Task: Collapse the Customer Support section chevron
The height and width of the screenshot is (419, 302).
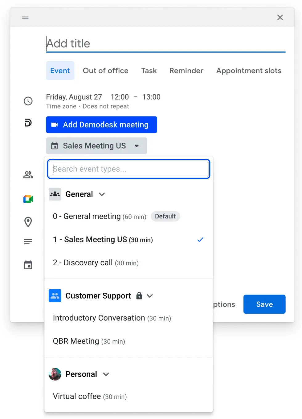Action: (150, 296)
